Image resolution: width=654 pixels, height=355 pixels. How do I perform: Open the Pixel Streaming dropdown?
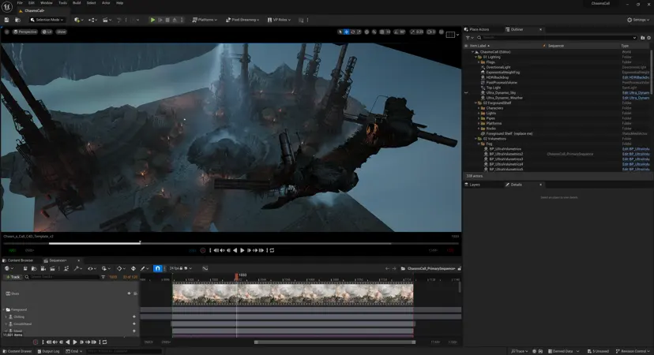tap(242, 20)
